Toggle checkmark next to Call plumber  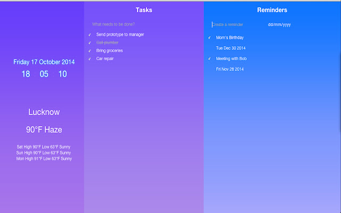(90, 43)
